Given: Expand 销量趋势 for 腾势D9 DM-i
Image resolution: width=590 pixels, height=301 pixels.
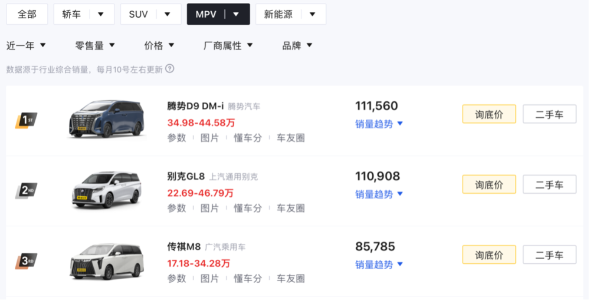Looking at the screenshot, I should (379, 124).
